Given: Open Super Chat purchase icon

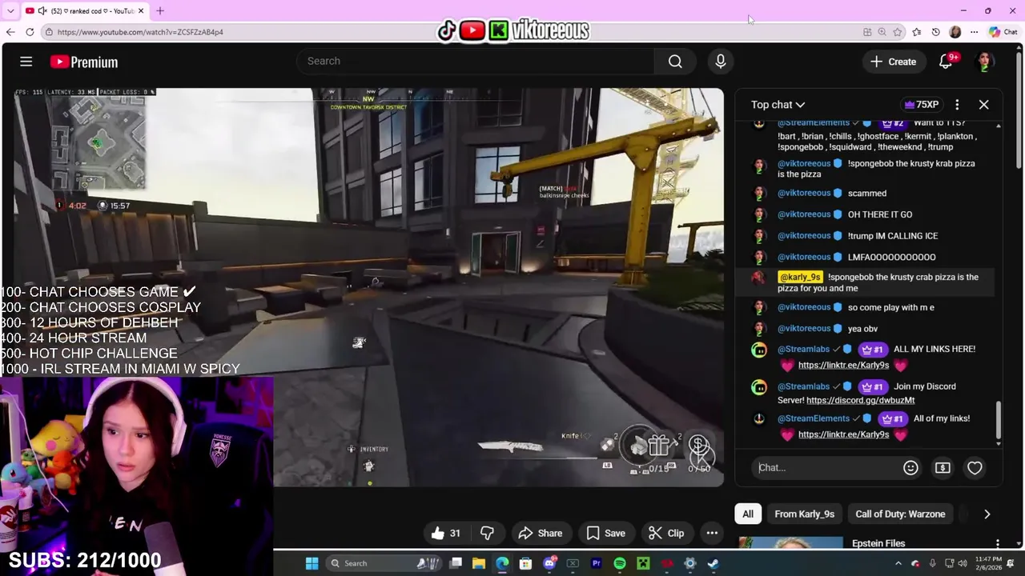Looking at the screenshot, I should [x=943, y=468].
